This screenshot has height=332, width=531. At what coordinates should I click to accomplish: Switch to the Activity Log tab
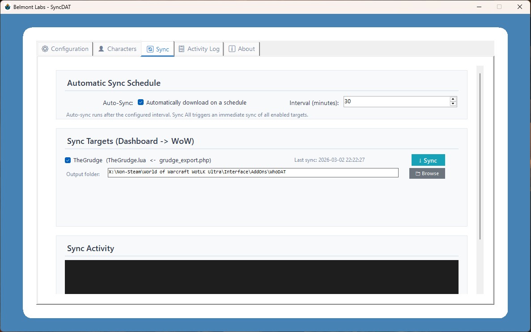coord(199,49)
